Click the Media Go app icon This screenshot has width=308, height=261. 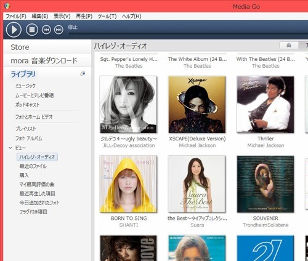pyautogui.click(x=7, y=6)
